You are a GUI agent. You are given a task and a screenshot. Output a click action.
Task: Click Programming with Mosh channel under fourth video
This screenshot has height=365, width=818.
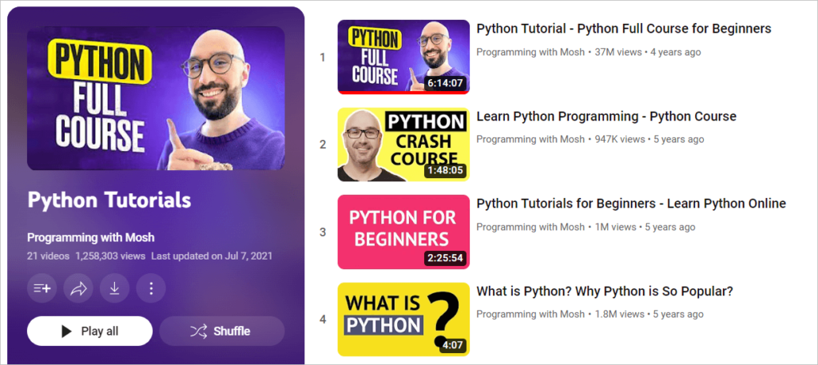tap(530, 315)
